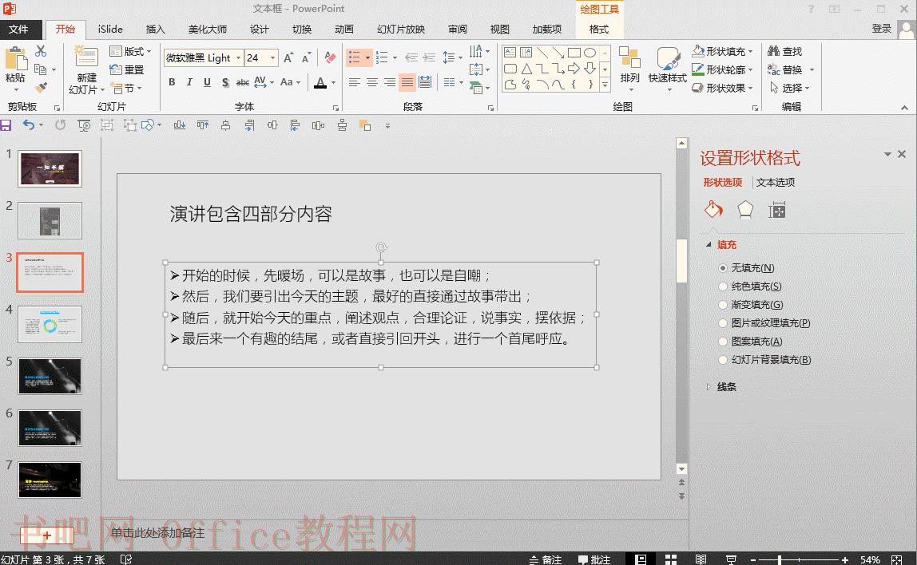The height and width of the screenshot is (565, 917).
Task: Switch to the 插入 (Insert) tab
Action: pos(155,30)
